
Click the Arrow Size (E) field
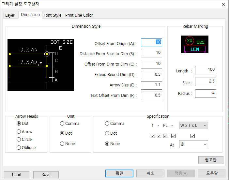151,85
